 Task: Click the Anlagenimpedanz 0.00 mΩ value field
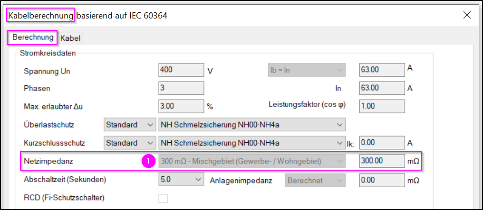point(382,180)
